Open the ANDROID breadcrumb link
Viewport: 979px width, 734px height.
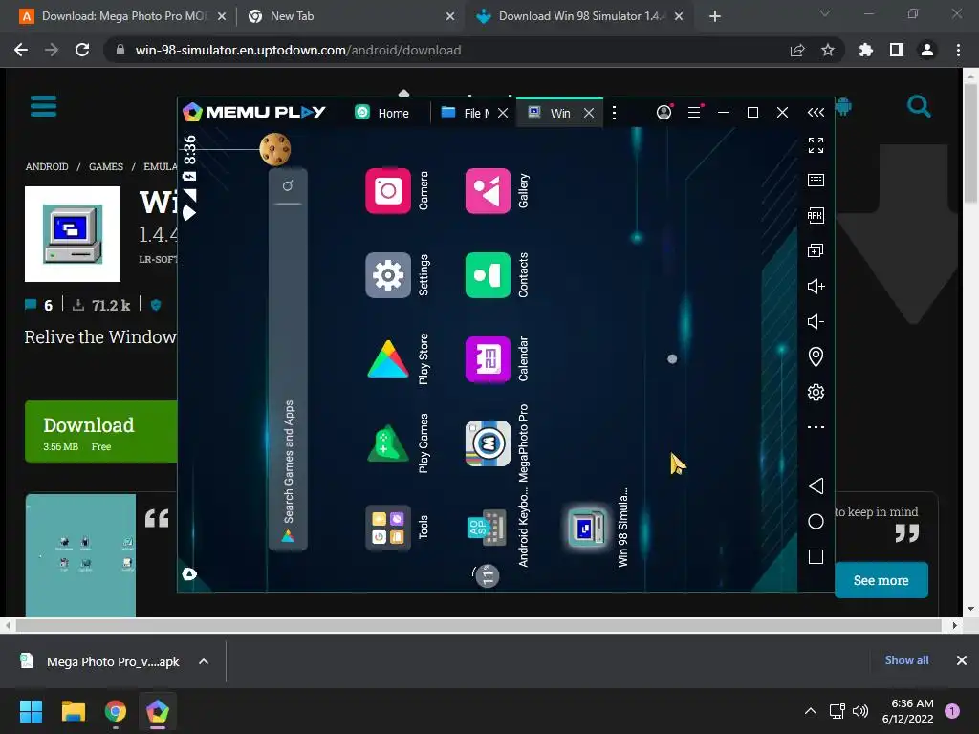point(47,166)
